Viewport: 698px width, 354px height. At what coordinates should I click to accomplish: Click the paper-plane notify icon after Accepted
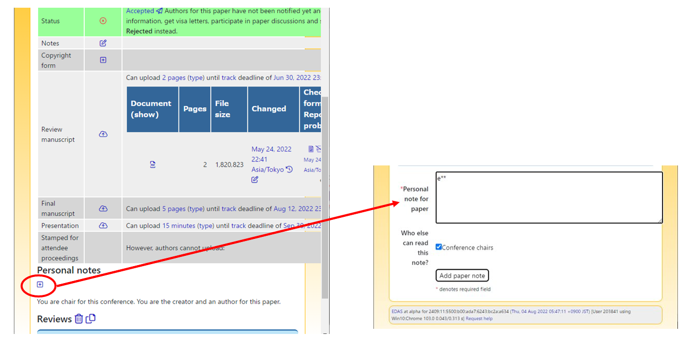tap(159, 11)
